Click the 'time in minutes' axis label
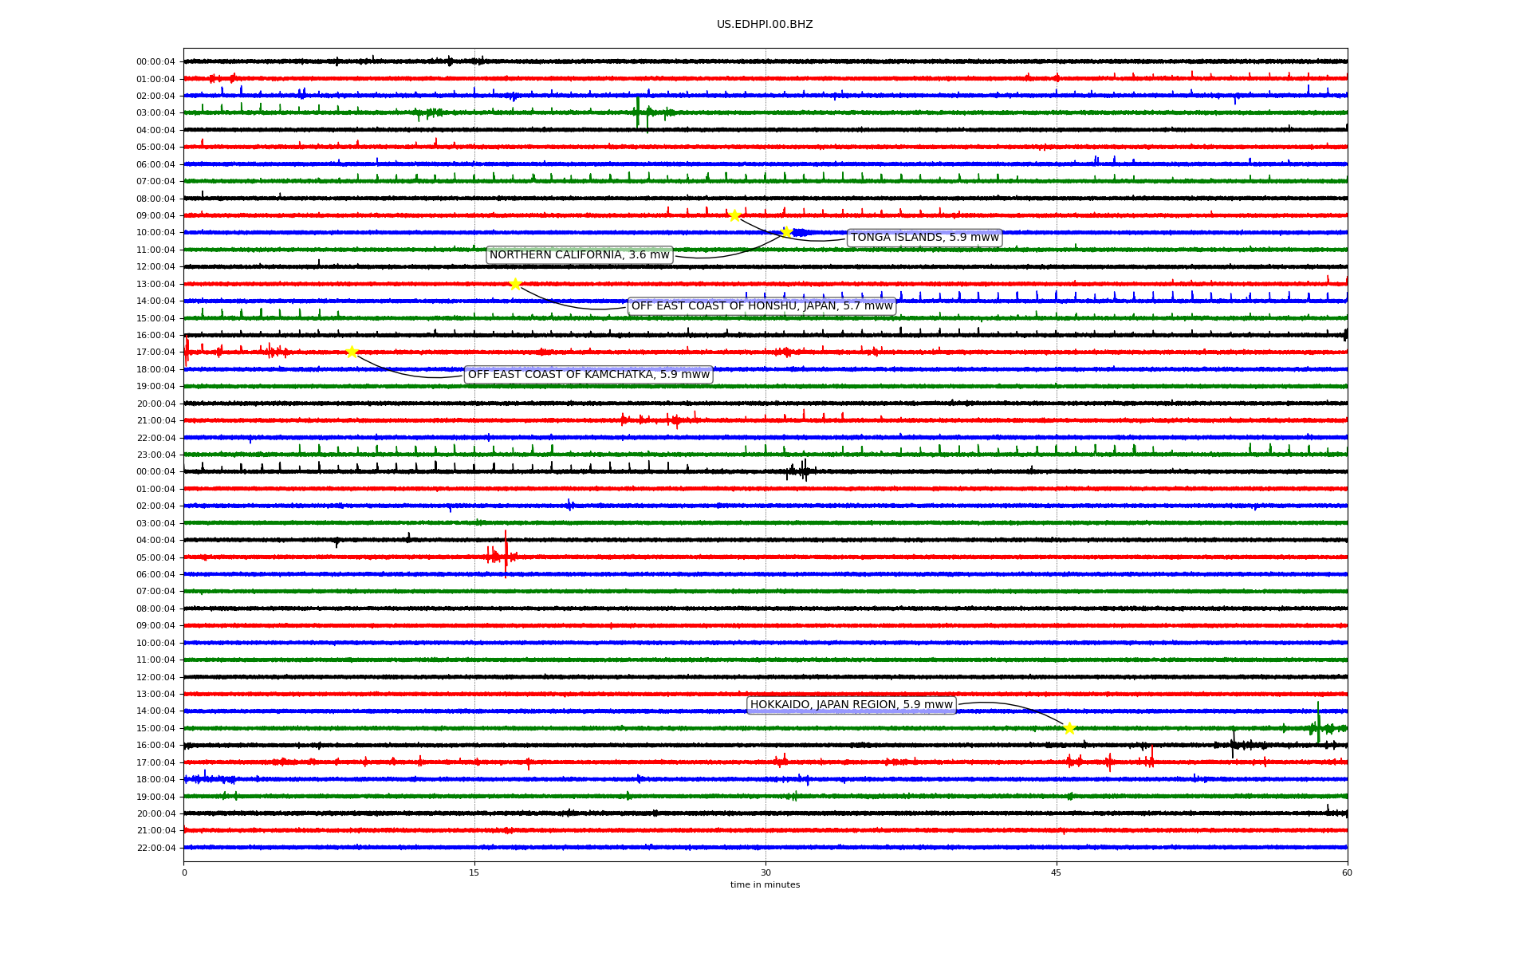Viewport: 1531px width, 957px height. pos(765,884)
